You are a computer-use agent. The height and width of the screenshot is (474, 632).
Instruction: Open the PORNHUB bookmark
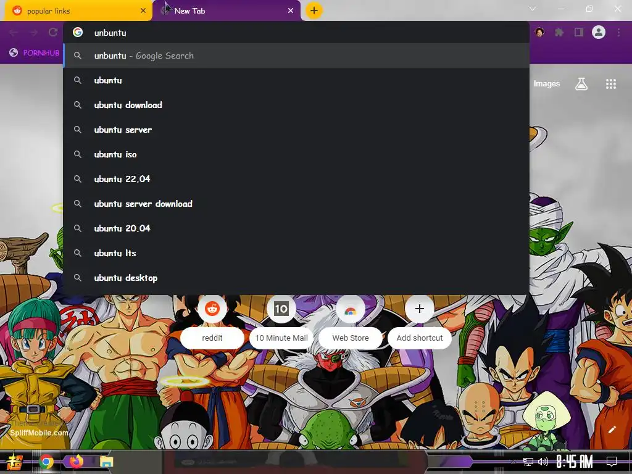pos(35,53)
